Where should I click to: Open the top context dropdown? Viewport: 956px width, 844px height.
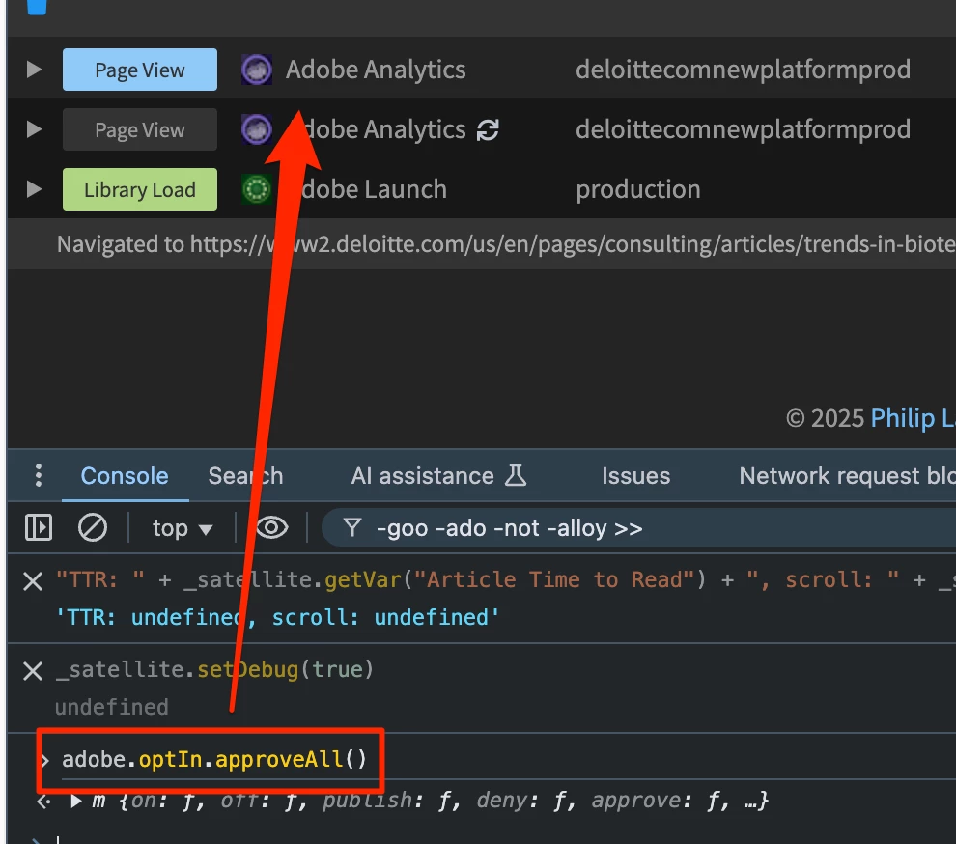click(182, 528)
